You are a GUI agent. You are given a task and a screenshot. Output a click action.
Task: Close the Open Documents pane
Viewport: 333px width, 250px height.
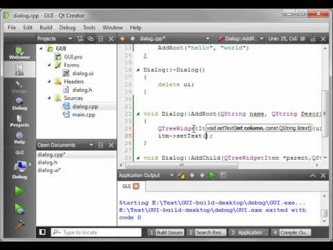click(x=111, y=145)
